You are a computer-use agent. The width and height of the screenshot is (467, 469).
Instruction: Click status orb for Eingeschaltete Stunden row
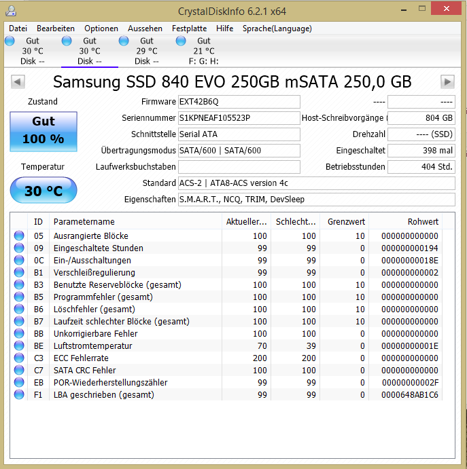click(19, 248)
